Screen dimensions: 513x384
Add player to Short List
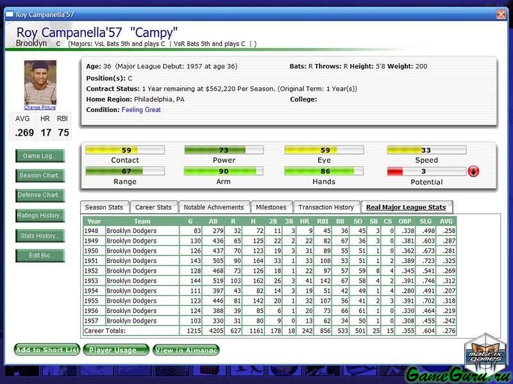tap(47, 349)
